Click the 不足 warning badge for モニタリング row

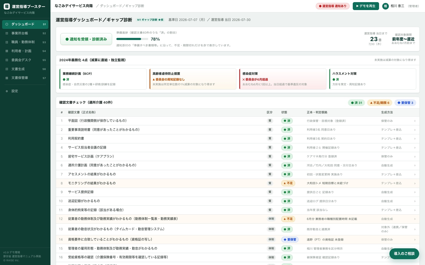point(288,183)
